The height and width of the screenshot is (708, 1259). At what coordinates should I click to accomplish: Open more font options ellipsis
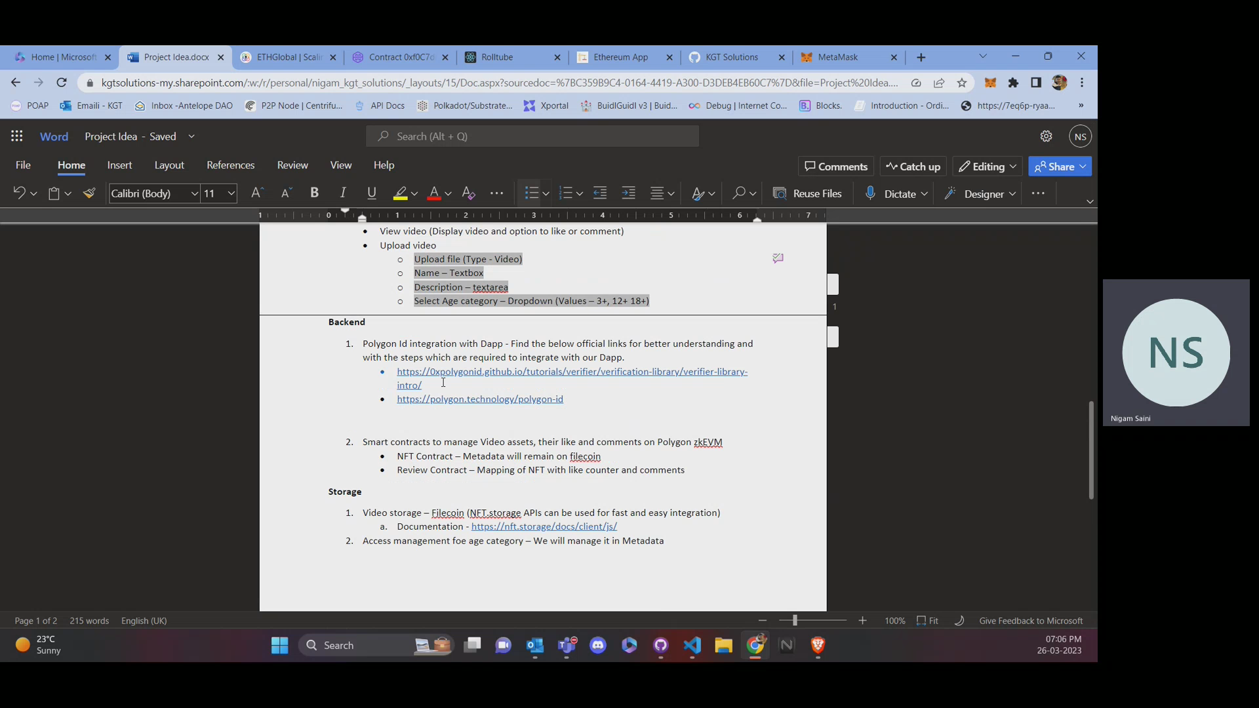497,193
